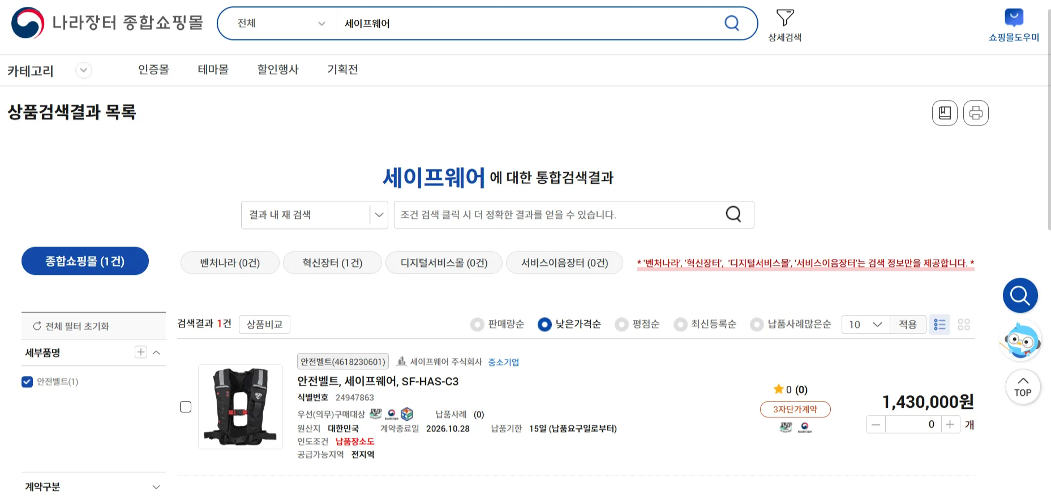Expand the 계약구분 filter section
Image resolution: width=1051 pixels, height=496 pixels.
click(156, 487)
